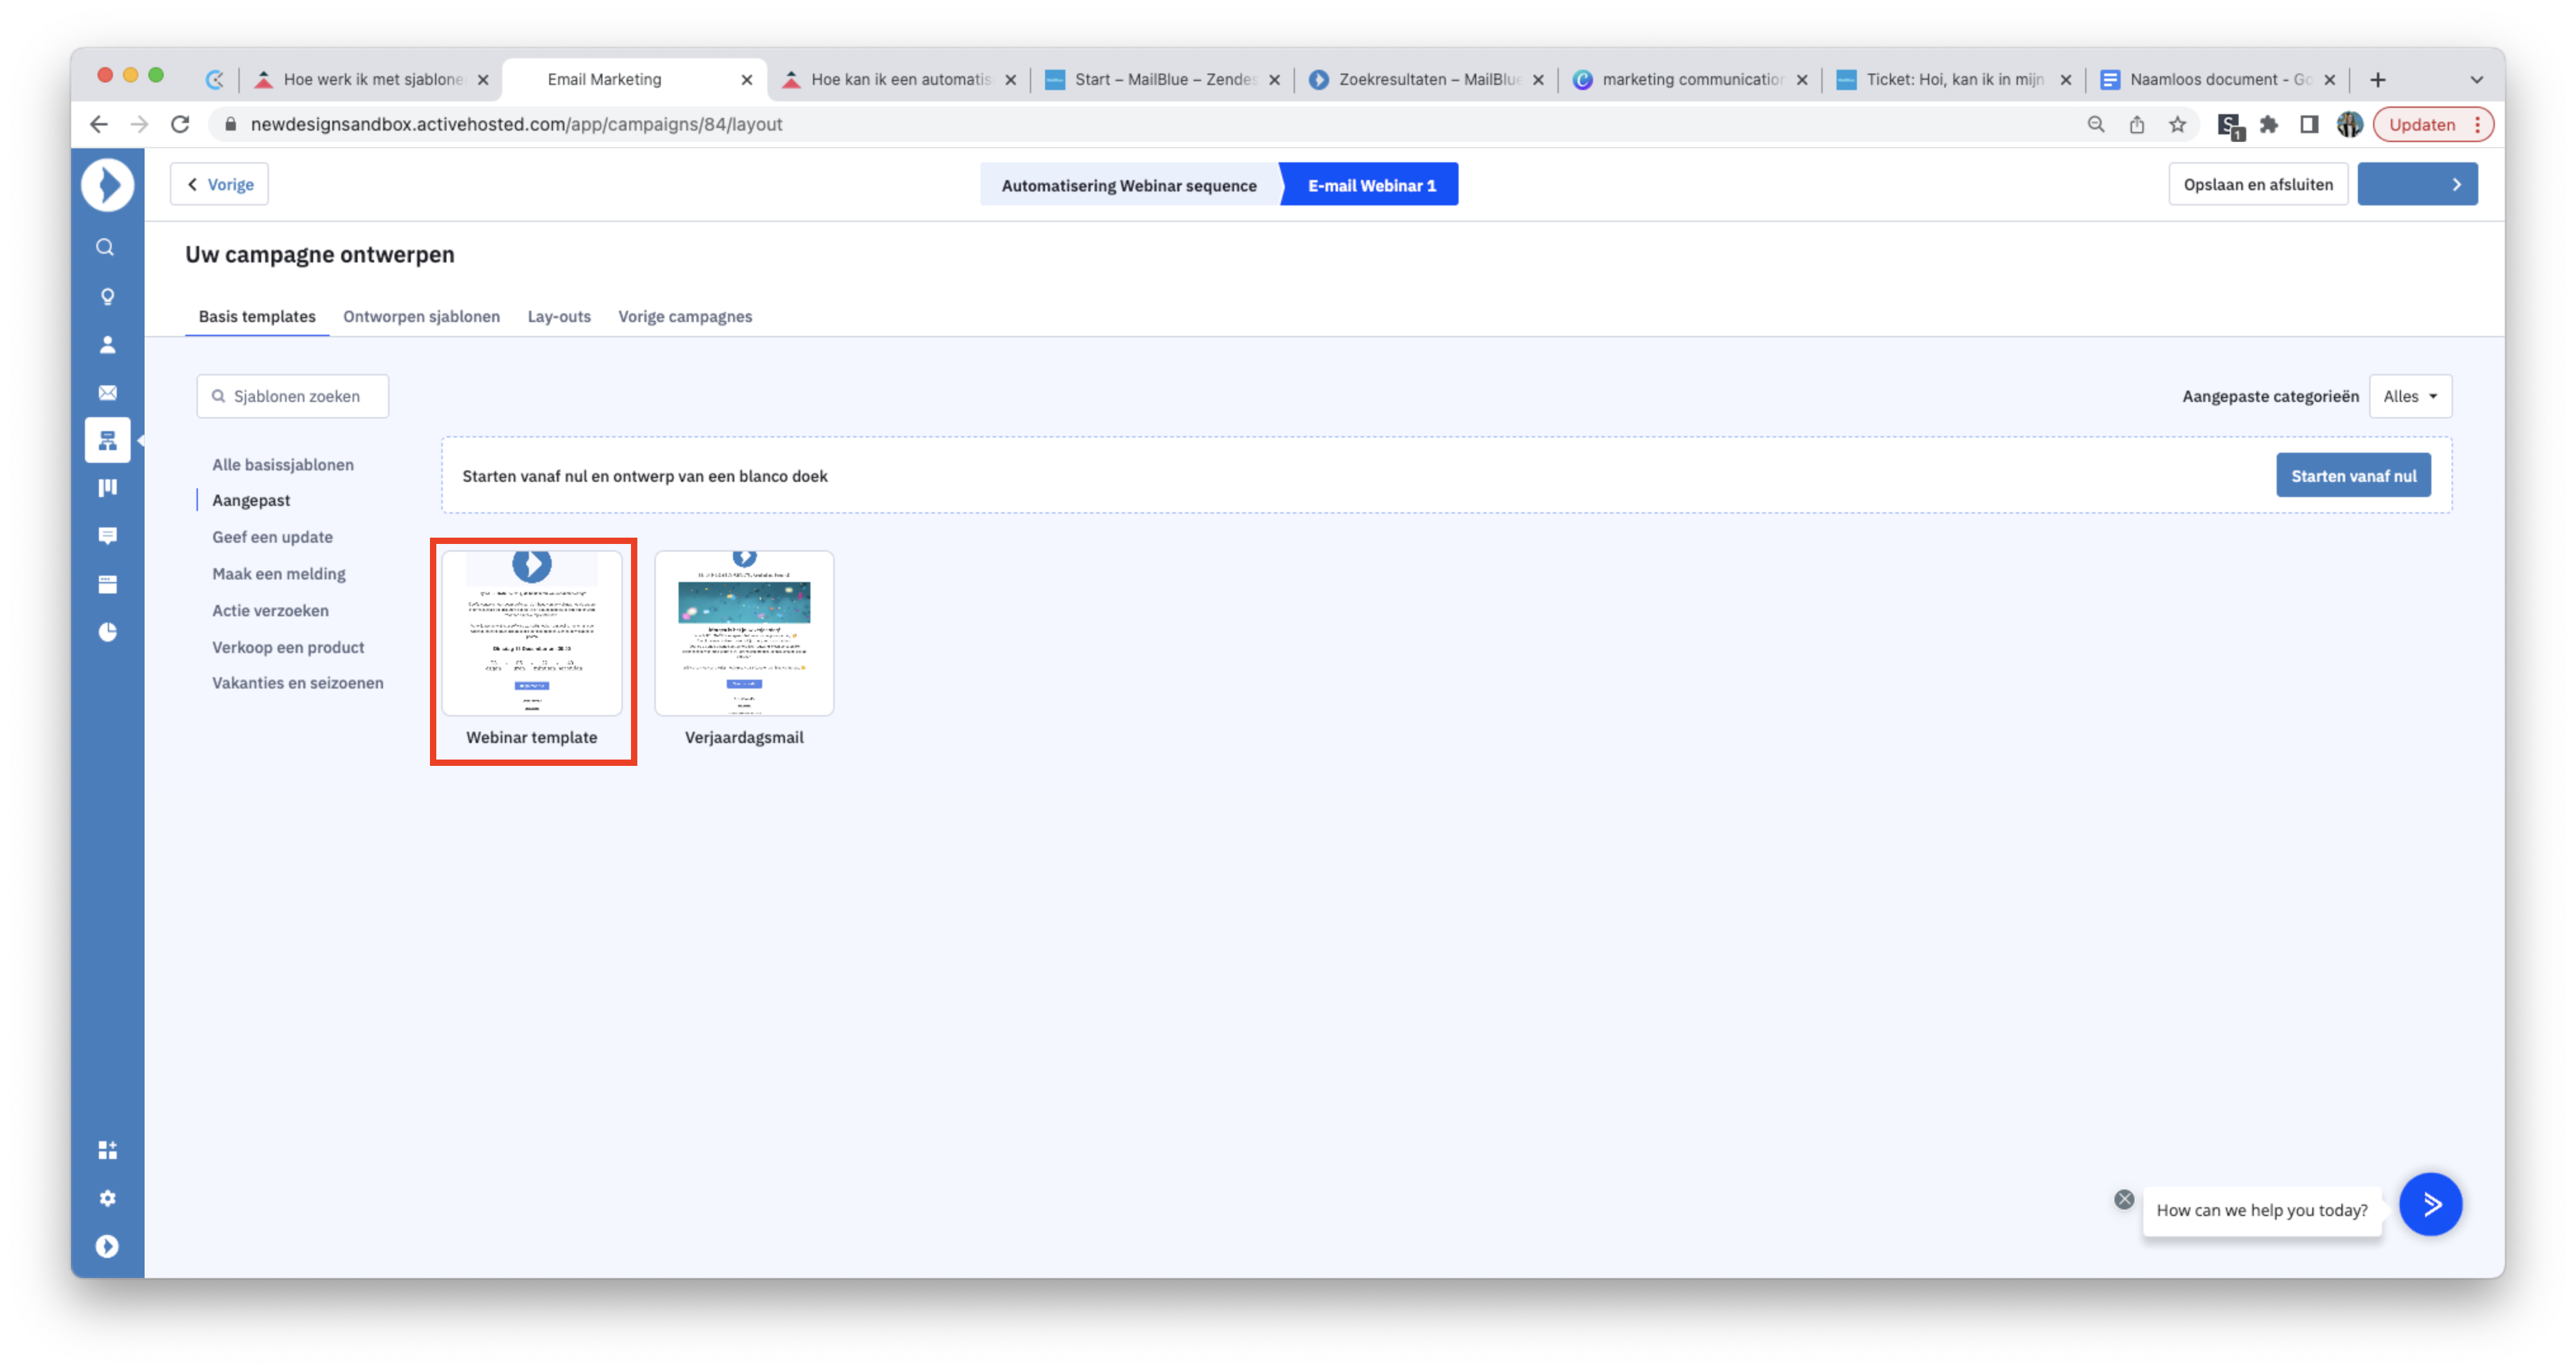
Task: Open Chrome menu three dots
Action: [x=2478, y=124]
